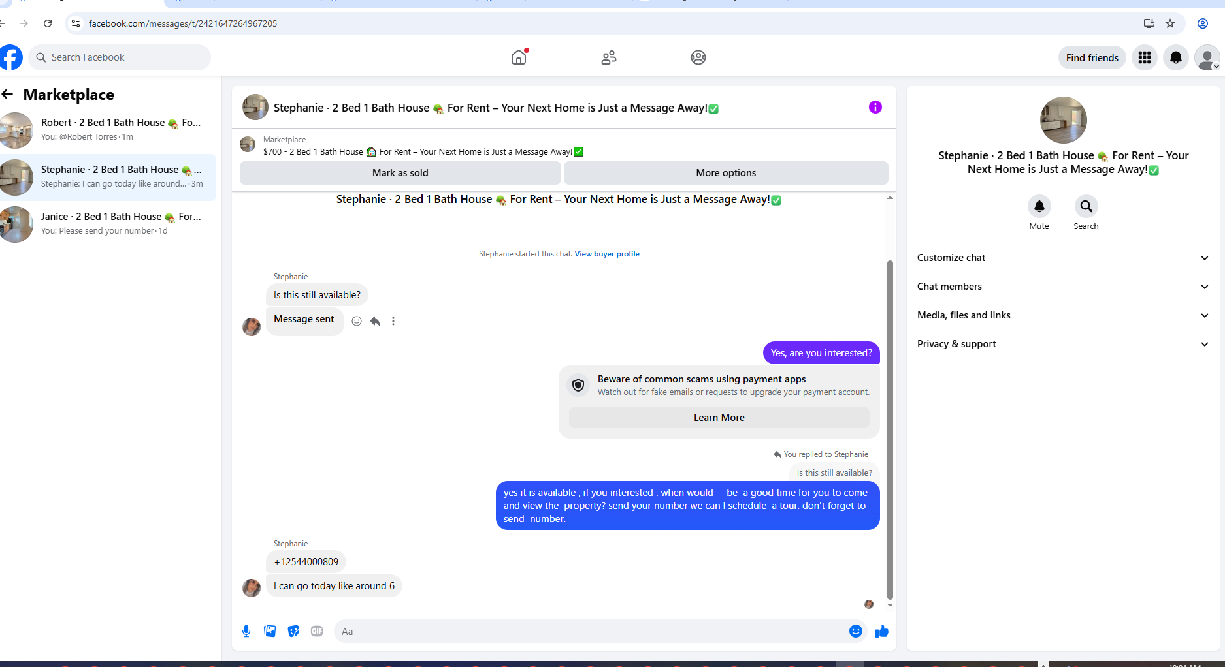Open the Notifications bell
Image resolution: width=1225 pixels, height=667 pixels.
point(1176,57)
